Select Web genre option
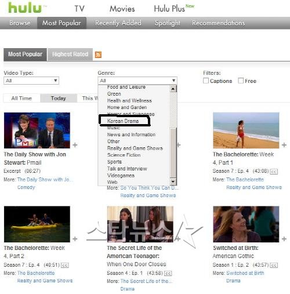 coord(112,182)
